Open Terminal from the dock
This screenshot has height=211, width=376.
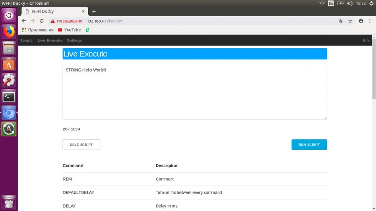[9, 96]
